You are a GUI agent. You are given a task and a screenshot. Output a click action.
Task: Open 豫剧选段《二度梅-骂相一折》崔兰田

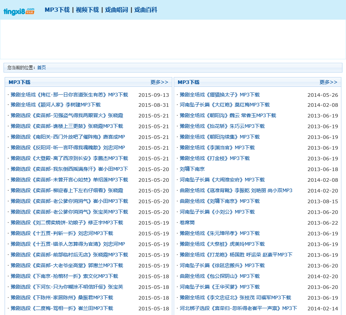62,308
